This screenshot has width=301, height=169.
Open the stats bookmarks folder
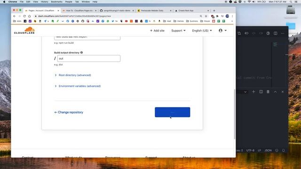(x=17, y=21)
